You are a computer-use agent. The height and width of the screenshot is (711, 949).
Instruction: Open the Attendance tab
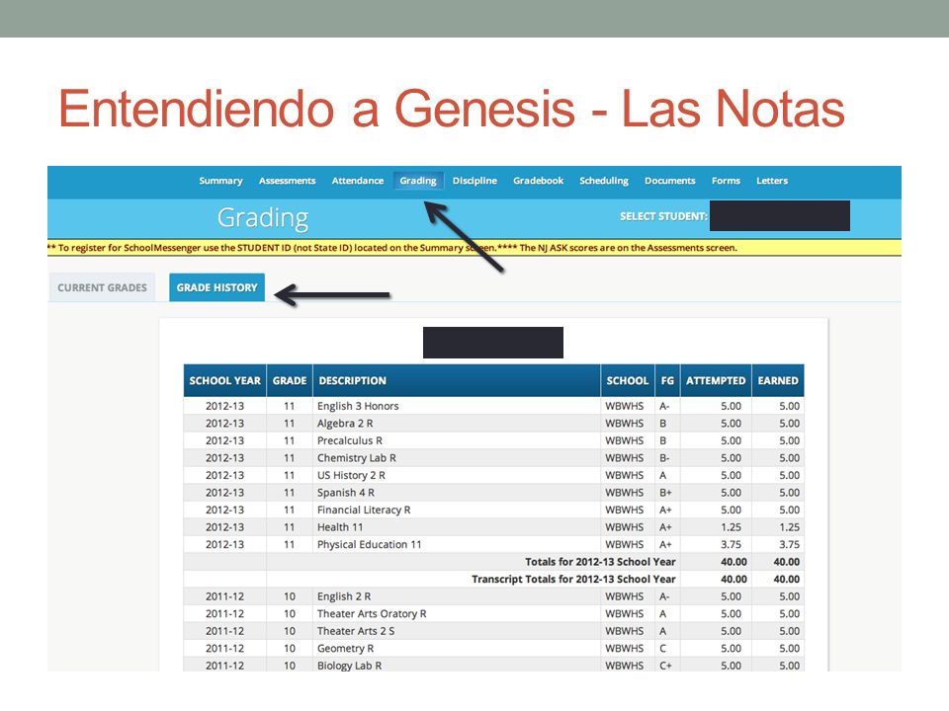tap(357, 181)
